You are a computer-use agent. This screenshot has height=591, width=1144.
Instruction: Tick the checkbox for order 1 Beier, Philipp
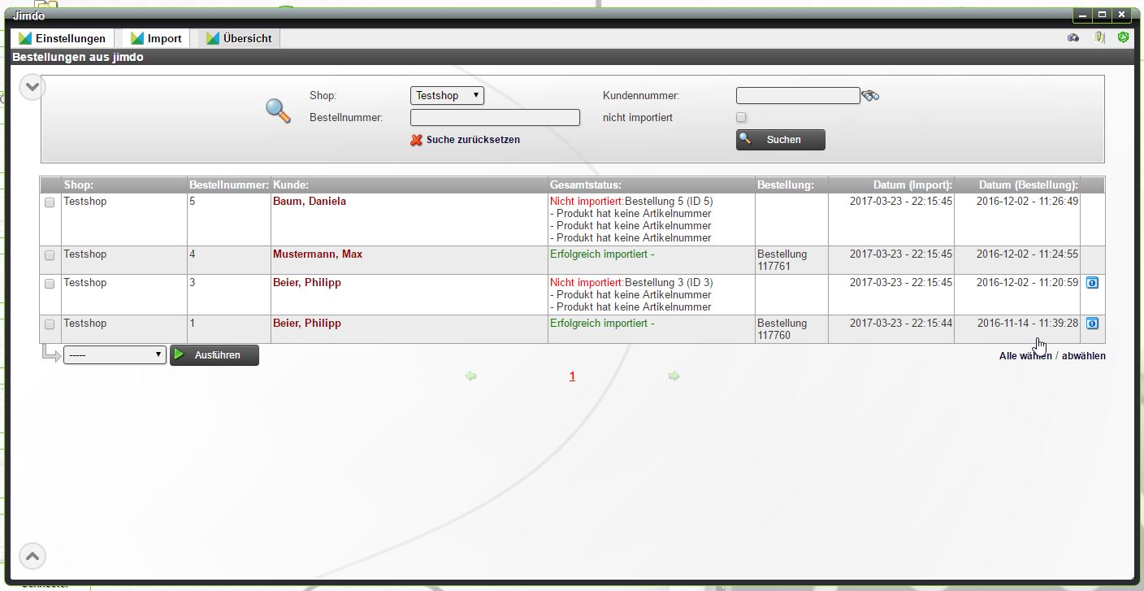pyautogui.click(x=50, y=324)
